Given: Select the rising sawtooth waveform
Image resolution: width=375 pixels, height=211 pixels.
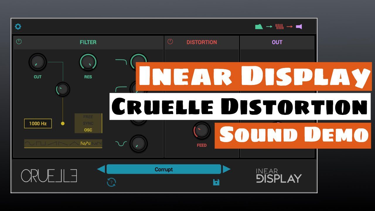Looking at the screenshot, I should [52, 144].
